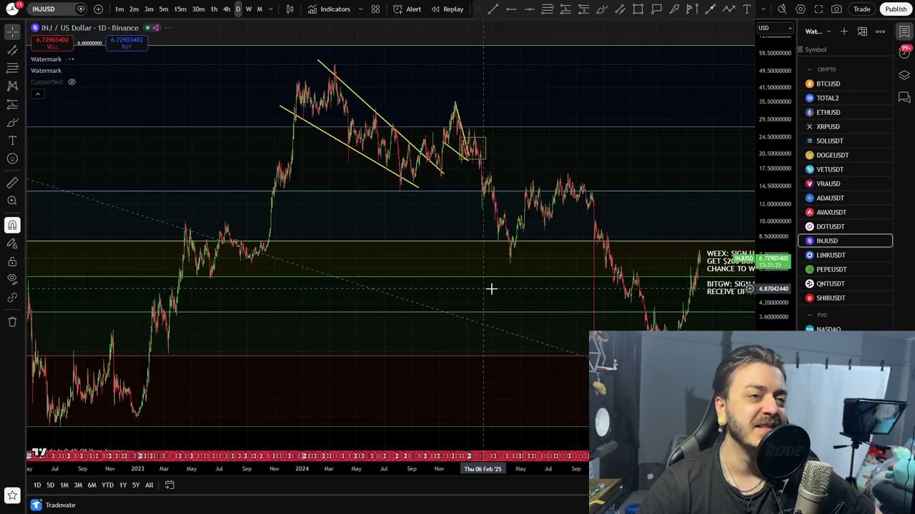Screen dimensions: 915x514
Task: Select the rectangle shape tool in favorites bar
Action: [x=638, y=9]
